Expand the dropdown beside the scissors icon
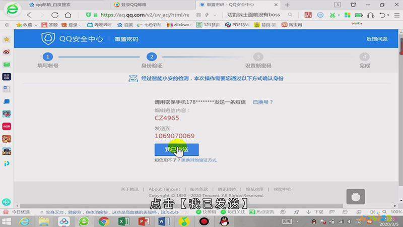This screenshot has height=227, width=403. [x=339, y=15]
